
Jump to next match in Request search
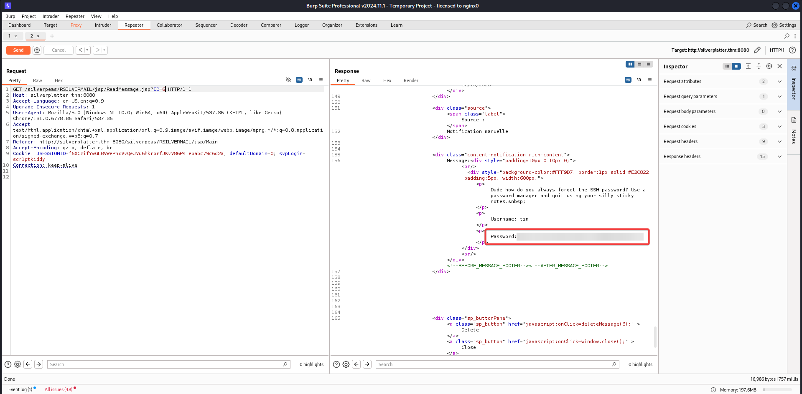pos(38,364)
